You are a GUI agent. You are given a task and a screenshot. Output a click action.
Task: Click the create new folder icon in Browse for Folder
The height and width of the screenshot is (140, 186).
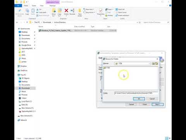point(157,63)
